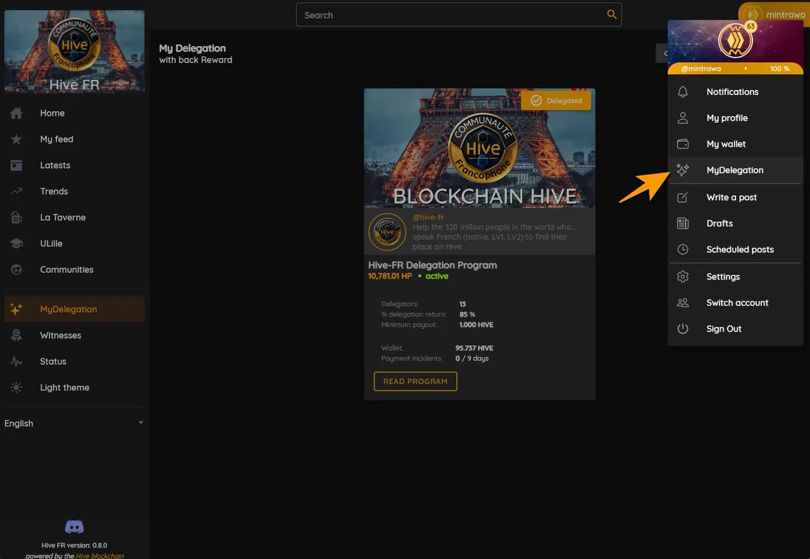The image size is (810, 559).
Task: Click the Status pulse icon
Action: [x=16, y=361]
